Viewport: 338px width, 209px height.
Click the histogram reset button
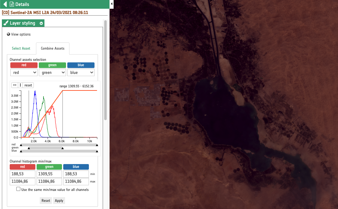pos(28,85)
